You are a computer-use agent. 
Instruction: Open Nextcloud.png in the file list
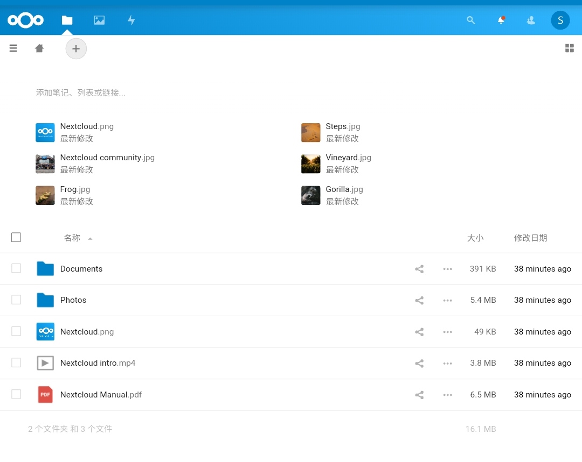pos(87,332)
